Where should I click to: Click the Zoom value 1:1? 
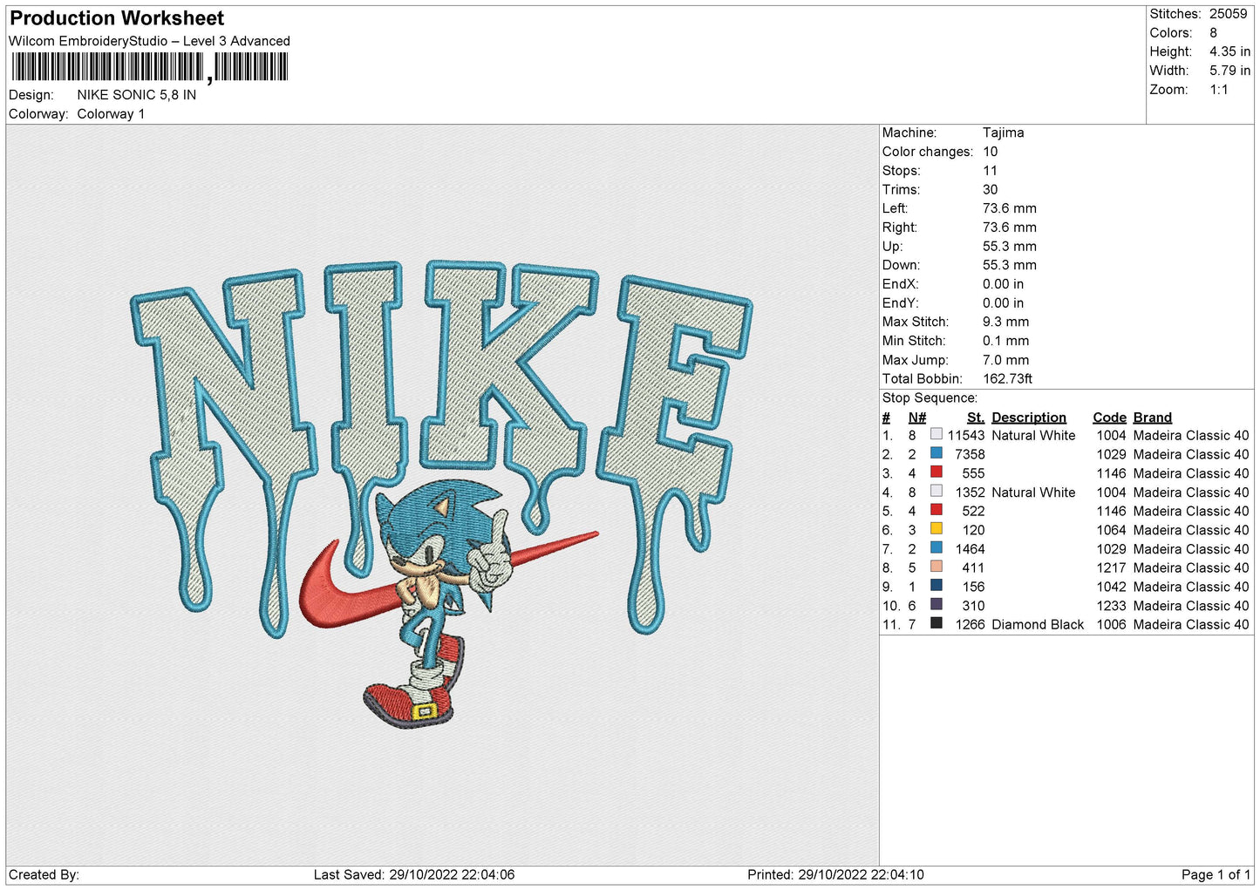point(1218,90)
